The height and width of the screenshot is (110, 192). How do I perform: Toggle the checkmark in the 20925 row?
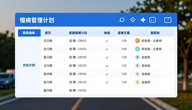[107, 41]
